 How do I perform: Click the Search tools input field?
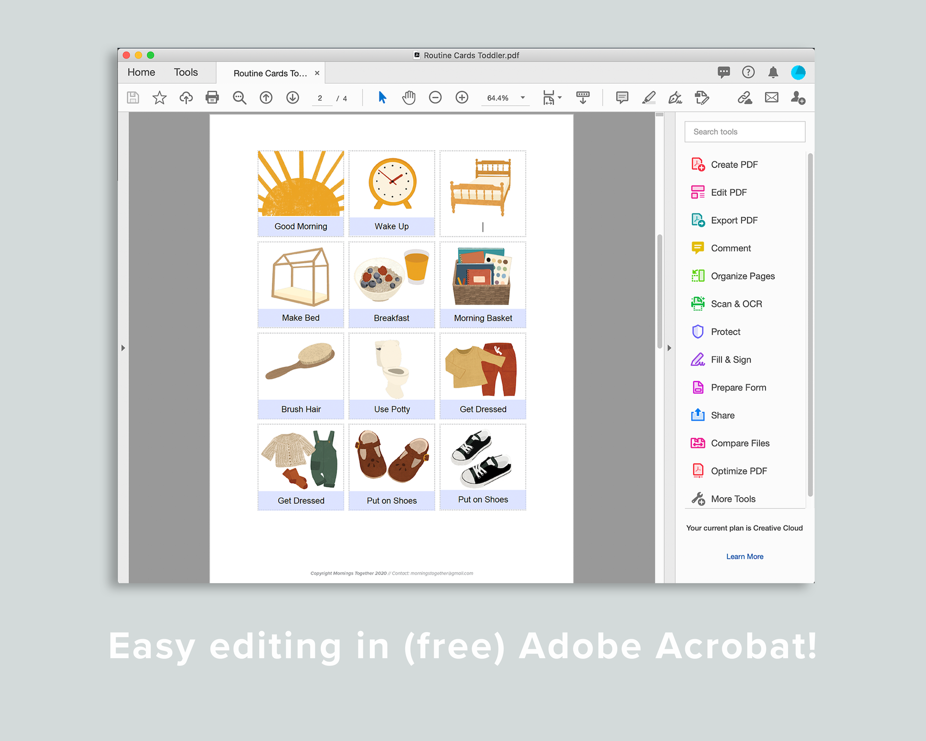tap(745, 132)
